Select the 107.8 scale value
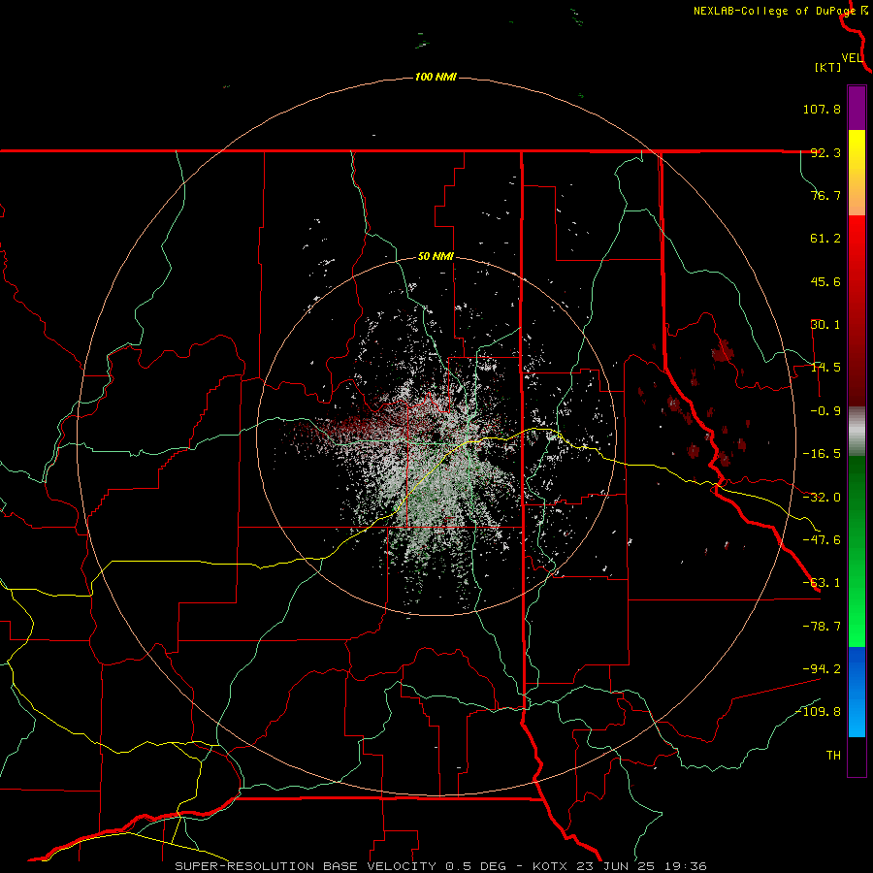 822,109
